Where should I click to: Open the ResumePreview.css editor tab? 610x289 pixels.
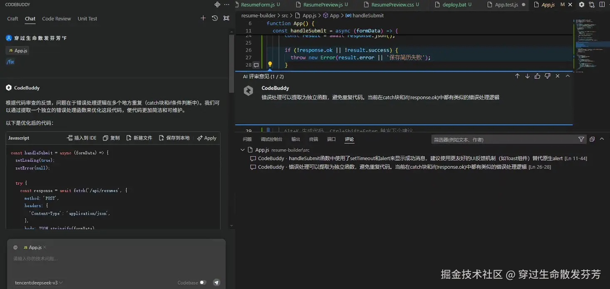click(x=392, y=5)
